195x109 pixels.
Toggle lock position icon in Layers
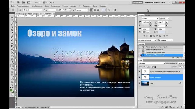153,67
